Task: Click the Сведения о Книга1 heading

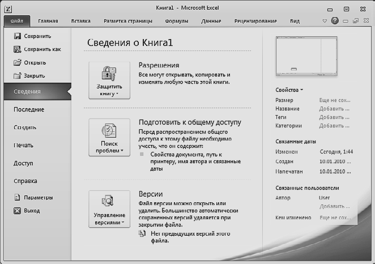Action: [130, 42]
